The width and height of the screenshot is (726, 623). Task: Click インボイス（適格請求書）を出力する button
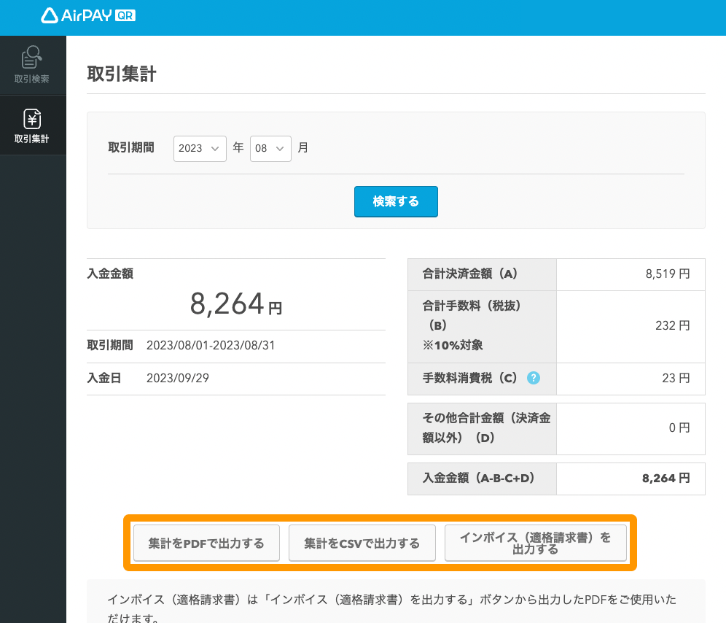536,543
